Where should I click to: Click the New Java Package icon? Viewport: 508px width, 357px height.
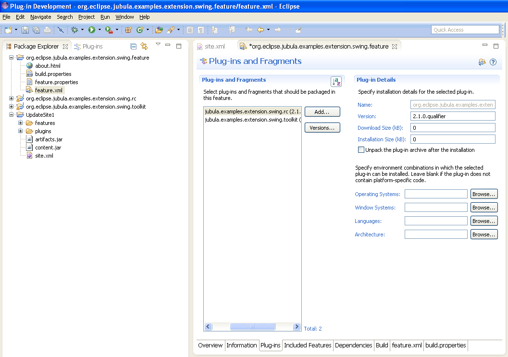click(128, 30)
